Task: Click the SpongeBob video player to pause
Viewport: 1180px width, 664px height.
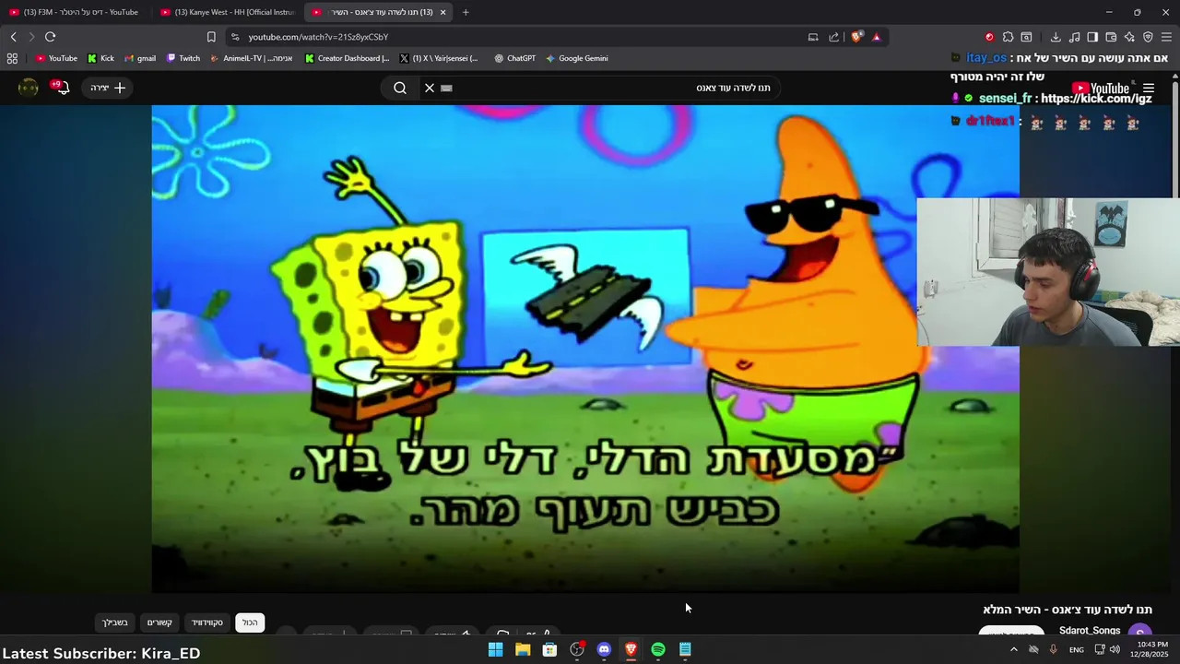Action: point(585,349)
